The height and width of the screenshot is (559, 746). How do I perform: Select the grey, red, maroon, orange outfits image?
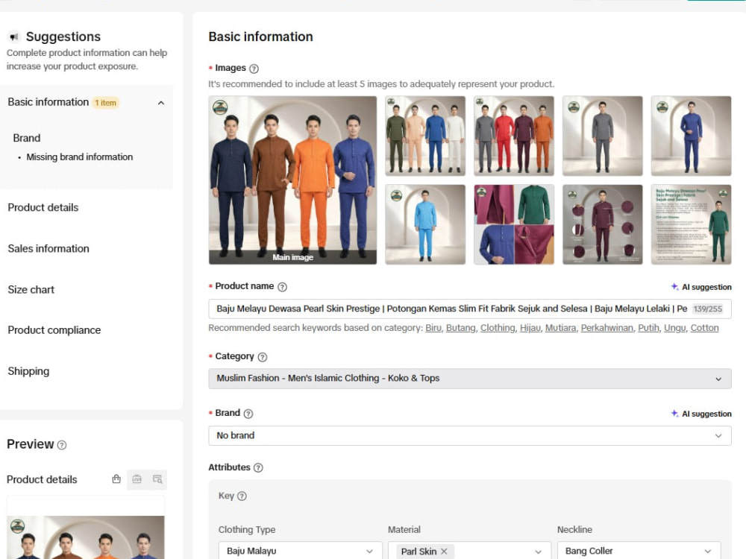coord(514,136)
